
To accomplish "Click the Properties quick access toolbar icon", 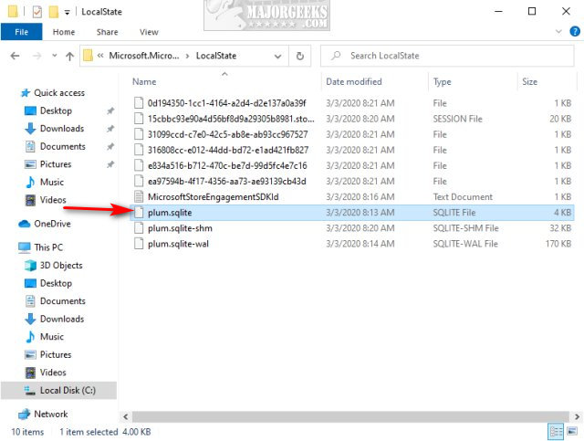I will (37, 12).
